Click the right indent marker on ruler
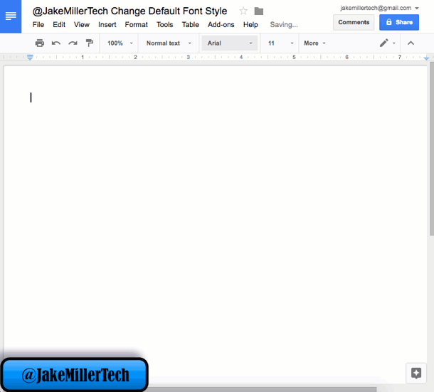434x392 pixels. [426, 58]
